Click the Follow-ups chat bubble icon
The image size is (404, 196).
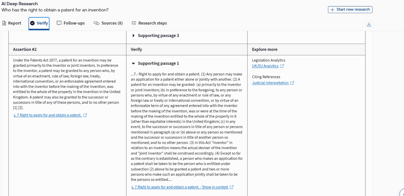(x=59, y=23)
